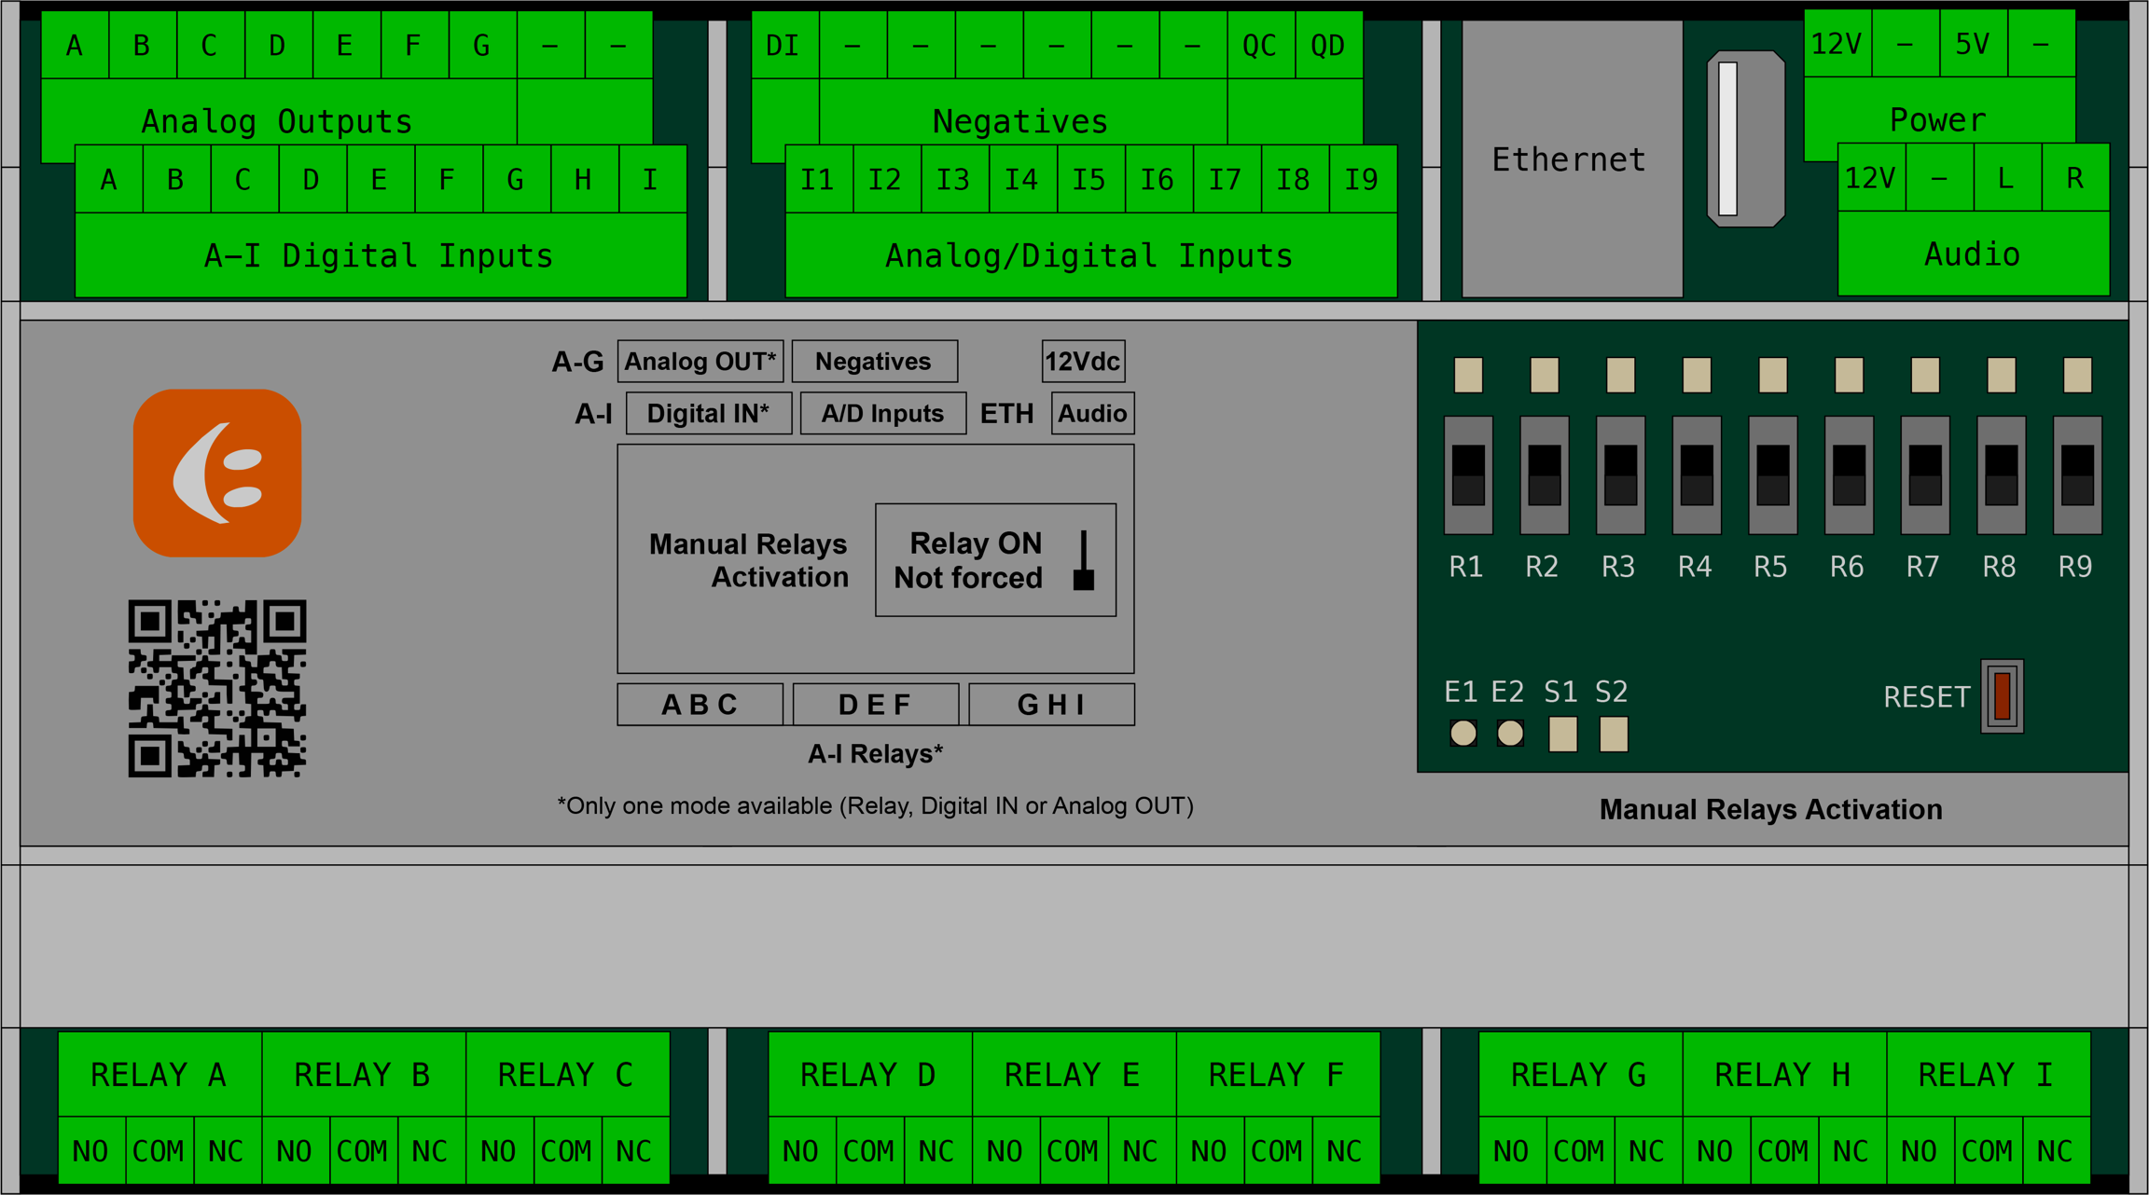This screenshot has width=2149, height=1195.
Task: Flip the R7 relay slide switch
Action: (x=1925, y=475)
